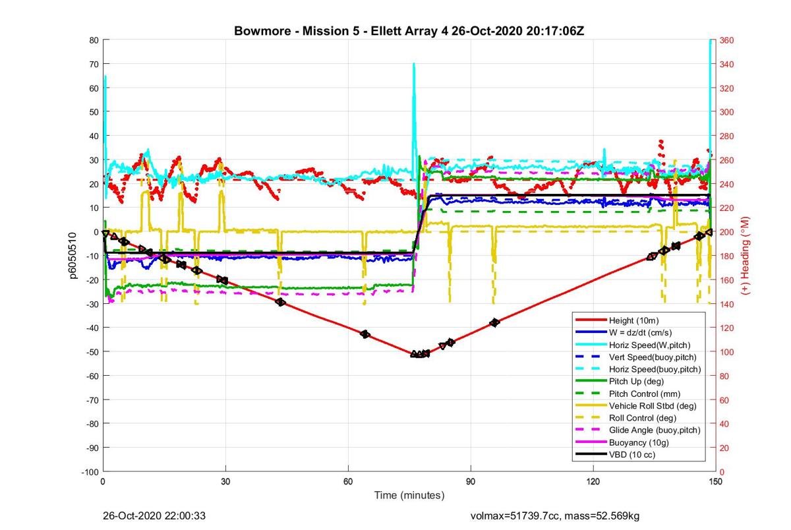The height and width of the screenshot is (530, 791).
Task: Click height marker near 96 minutes on ascent
Action: point(495,322)
